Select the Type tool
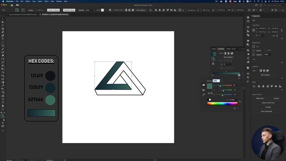 (x=3, y=39)
